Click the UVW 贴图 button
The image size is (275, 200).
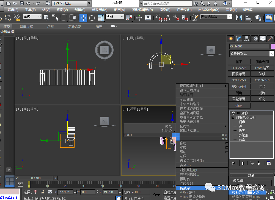262,68
